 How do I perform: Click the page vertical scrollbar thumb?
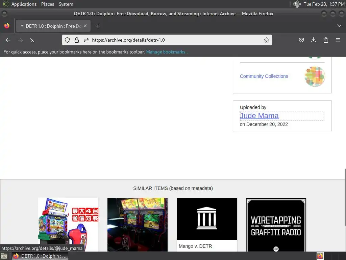coord(345,197)
